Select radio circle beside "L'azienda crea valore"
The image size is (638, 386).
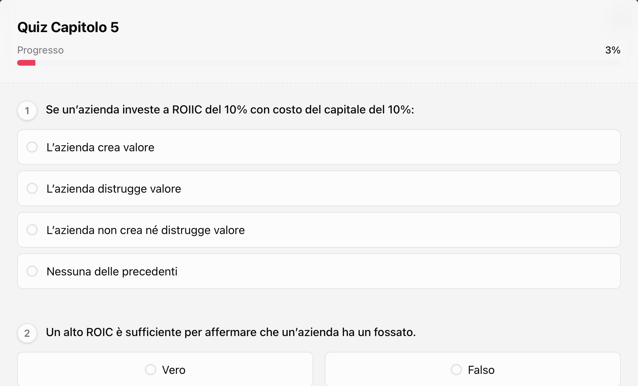(32, 147)
